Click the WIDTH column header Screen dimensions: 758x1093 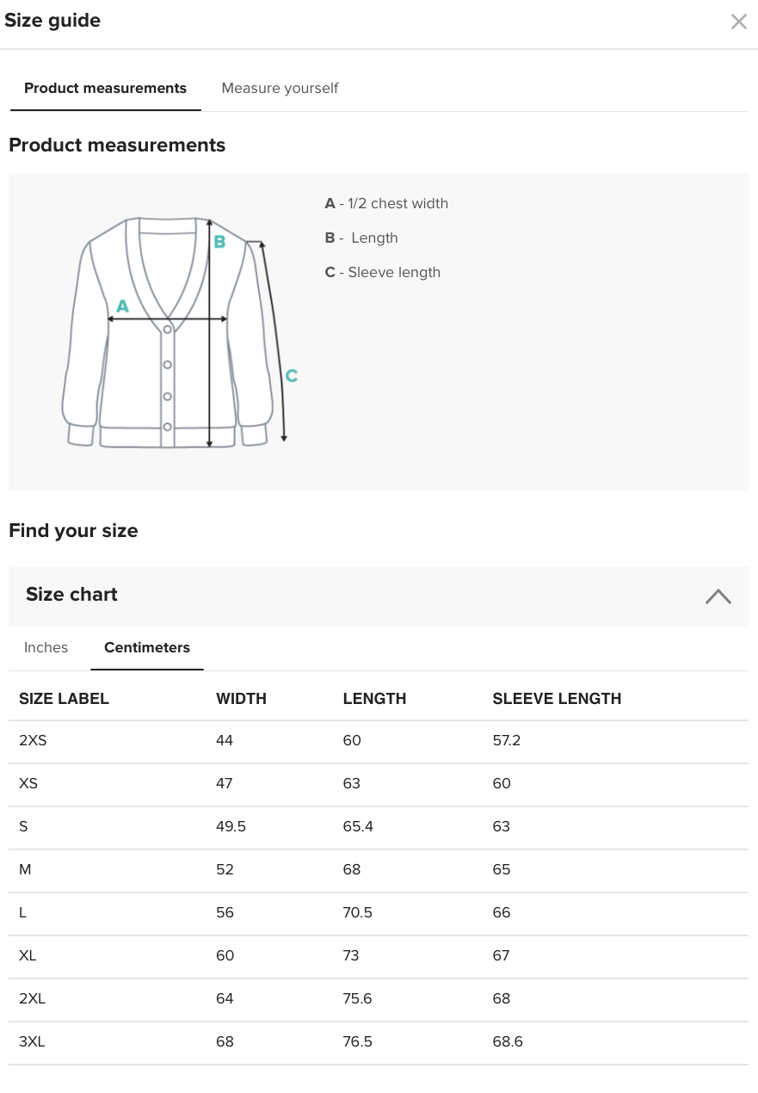241,699
